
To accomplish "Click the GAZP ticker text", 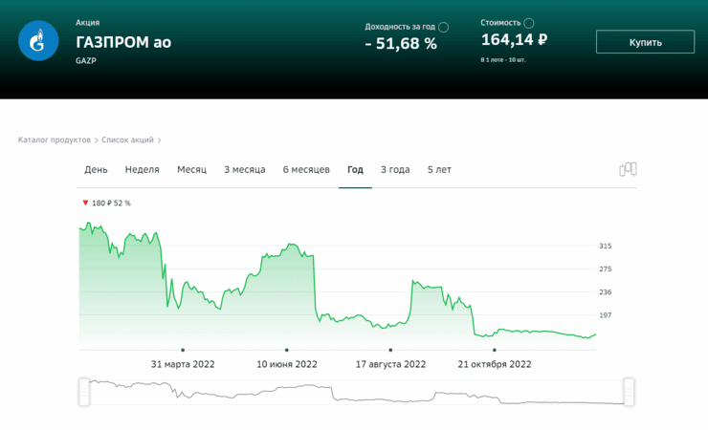I will pos(86,61).
